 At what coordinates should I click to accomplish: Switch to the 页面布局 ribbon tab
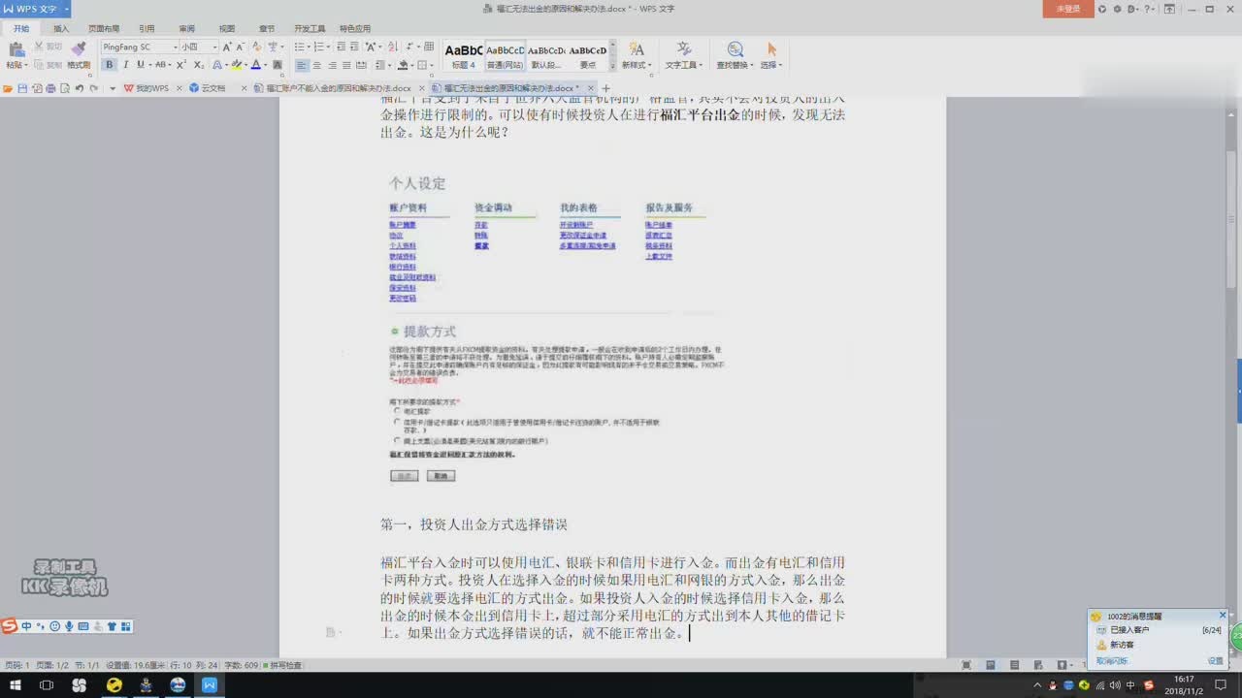click(104, 29)
